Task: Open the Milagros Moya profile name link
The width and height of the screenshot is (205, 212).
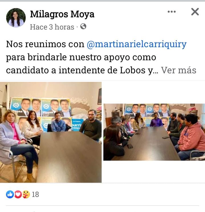Action: click(62, 14)
